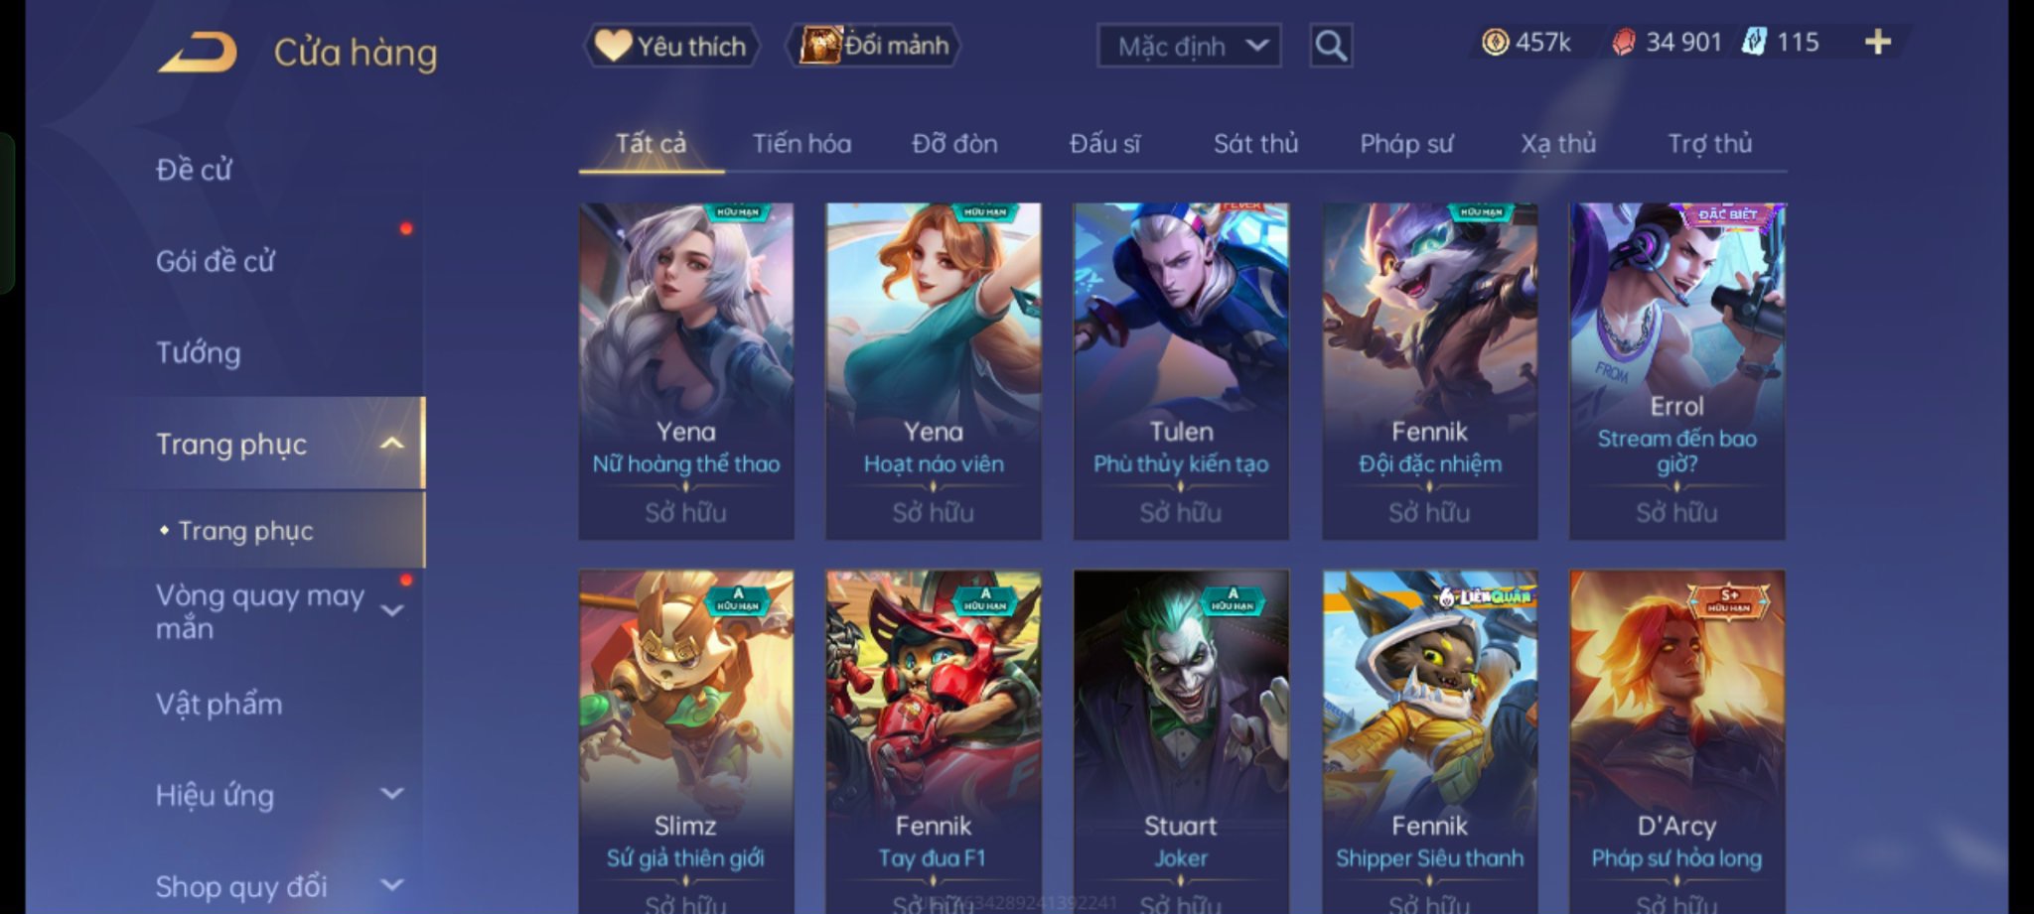The height and width of the screenshot is (914, 2034).
Task: Switch to the Pháp sư tab
Action: (x=1406, y=144)
